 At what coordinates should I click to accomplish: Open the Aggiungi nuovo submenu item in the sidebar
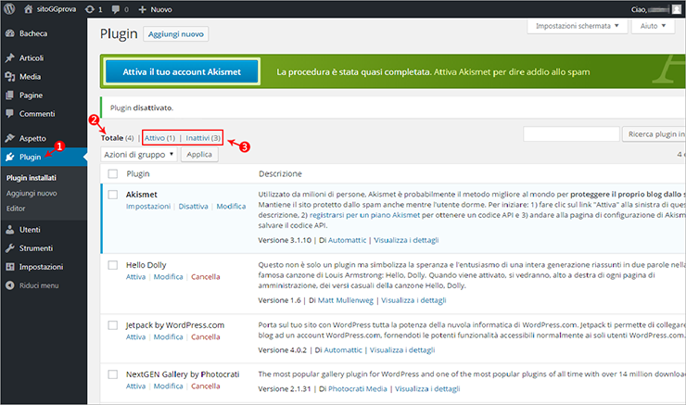(32, 194)
